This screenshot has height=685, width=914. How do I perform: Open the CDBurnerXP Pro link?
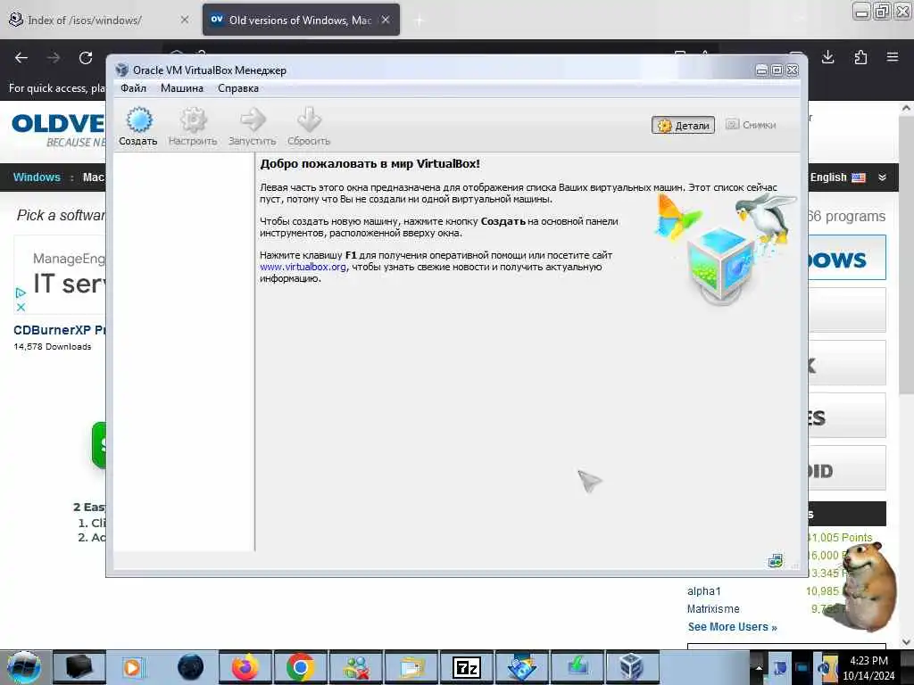[60, 330]
